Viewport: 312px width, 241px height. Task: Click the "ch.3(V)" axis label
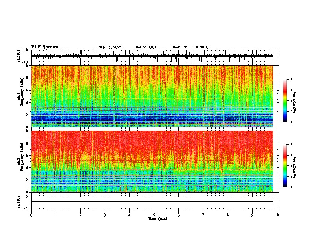coord(19,202)
